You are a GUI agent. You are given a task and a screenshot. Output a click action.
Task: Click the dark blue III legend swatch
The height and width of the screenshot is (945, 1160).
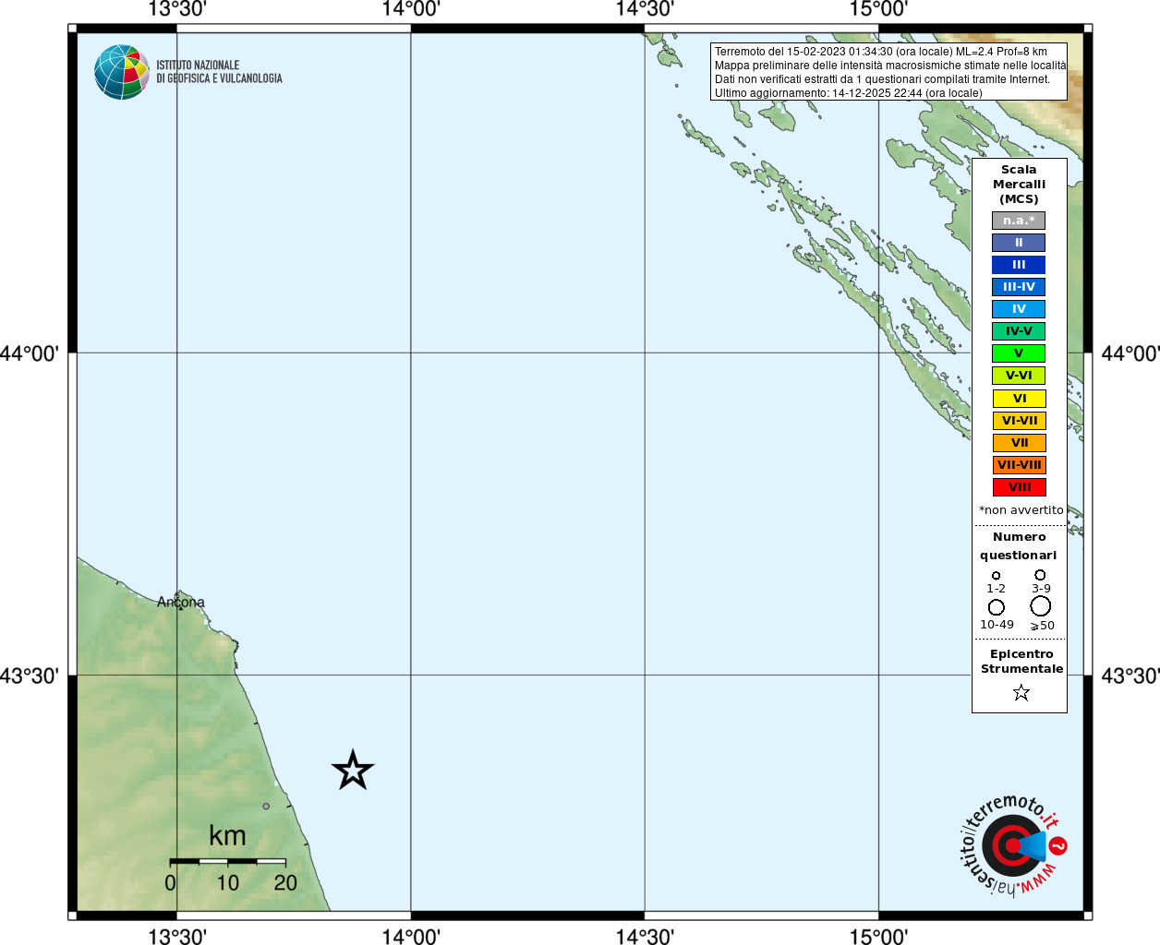[1019, 265]
